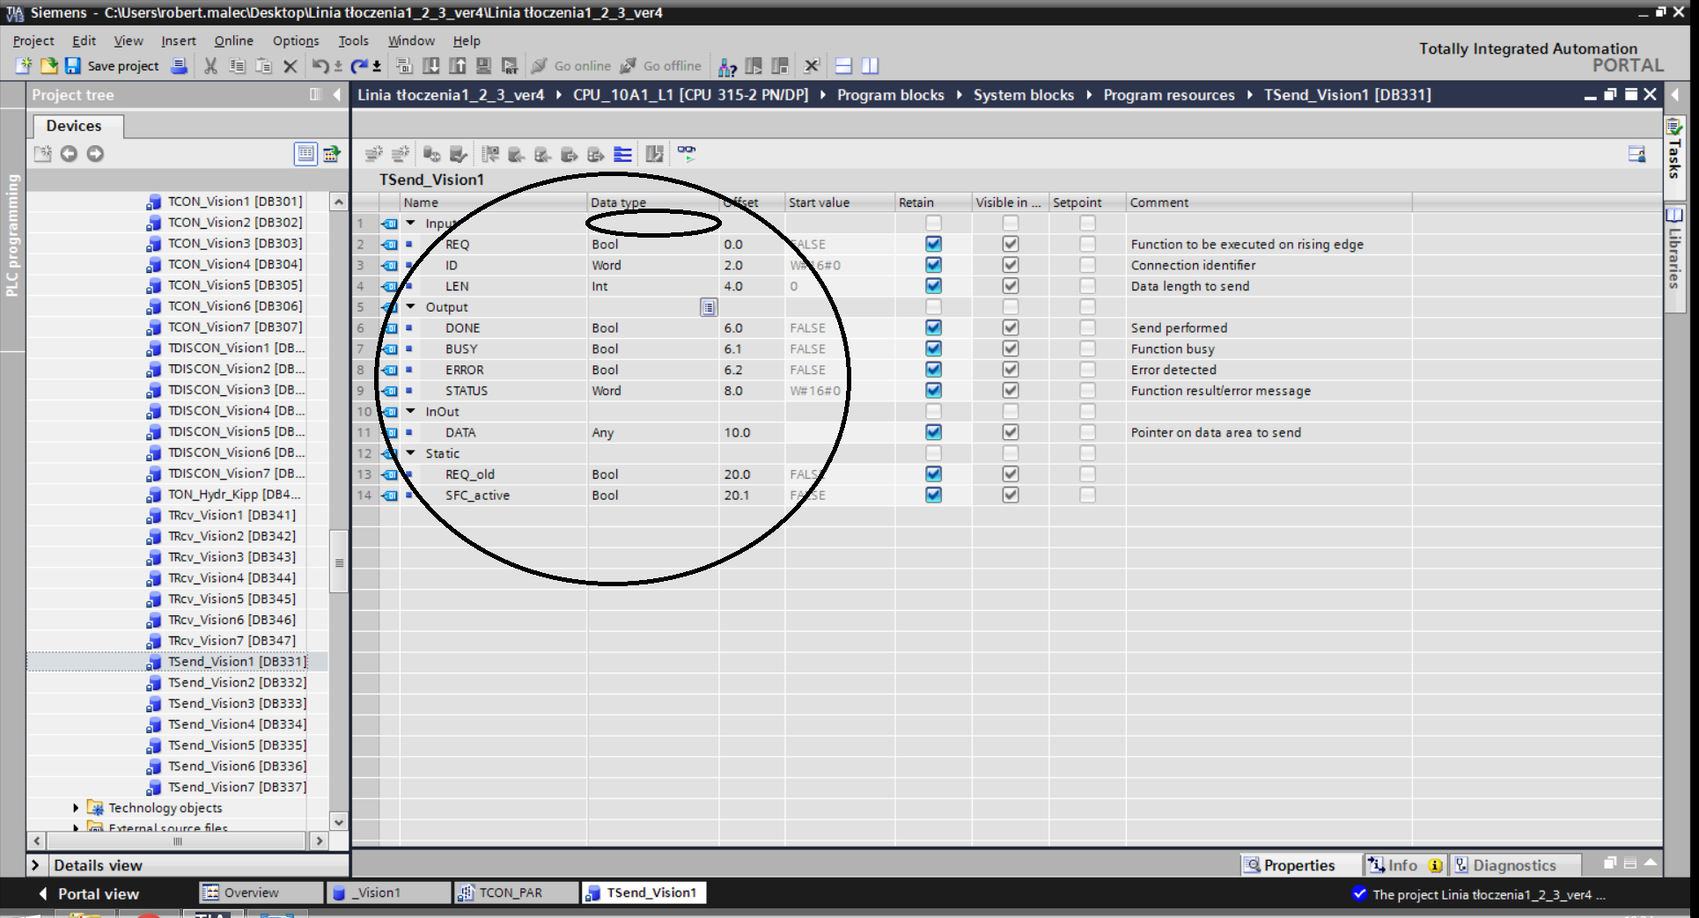Click the Show overview icon in Project tree
This screenshot has width=1699, height=918.
click(x=305, y=154)
